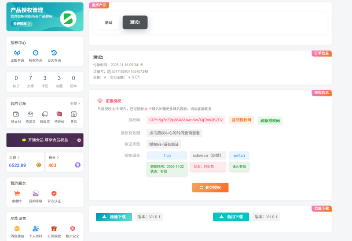Screen dimensions: 352x241
Task: Click the 到期时间 2025-11-22 badge
Action: [x=167, y=169]
